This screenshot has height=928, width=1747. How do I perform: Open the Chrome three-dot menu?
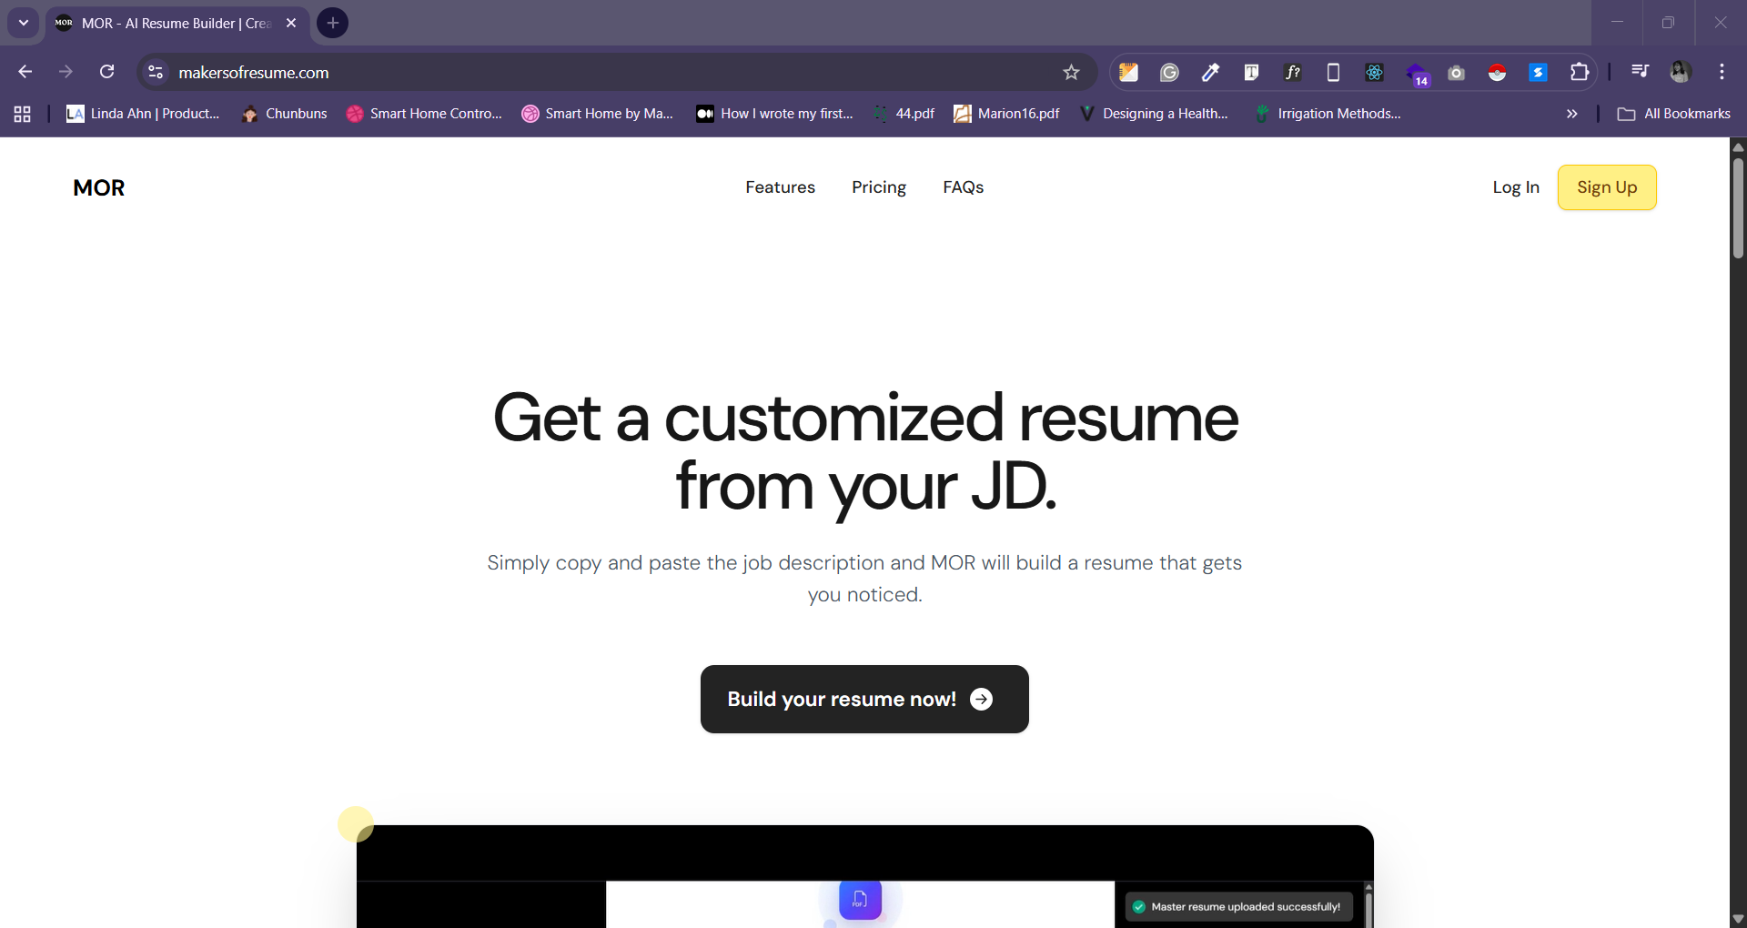(1722, 72)
